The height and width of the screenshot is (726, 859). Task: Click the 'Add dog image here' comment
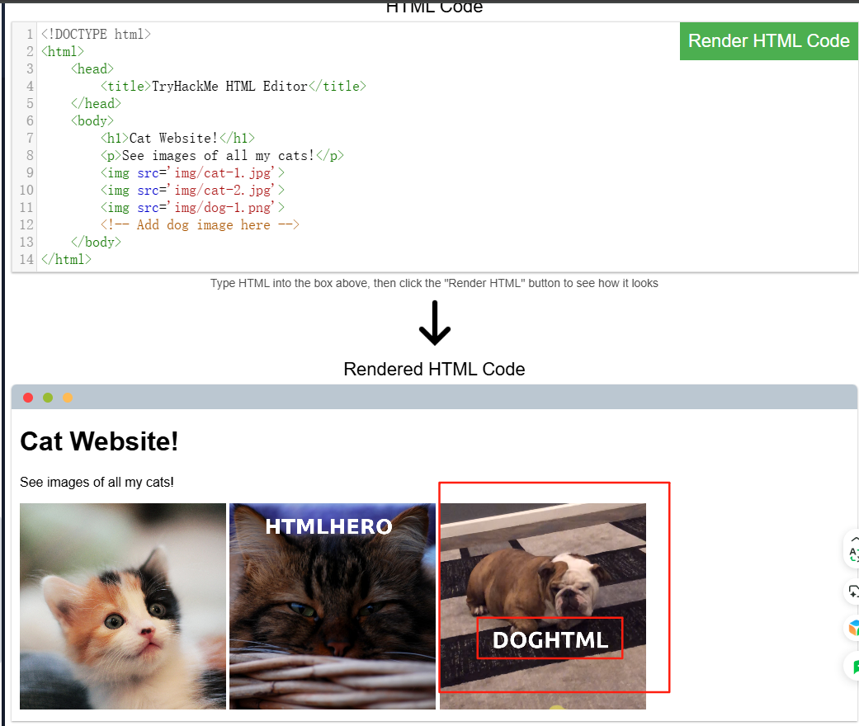click(x=200, y=224)
